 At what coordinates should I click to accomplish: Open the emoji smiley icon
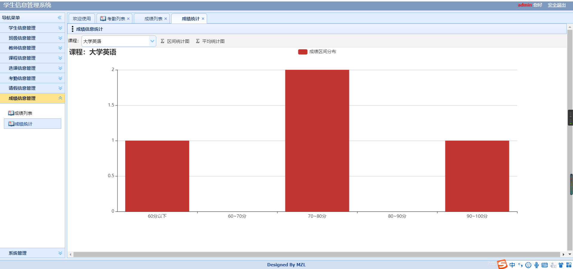(x=528, y=265)
